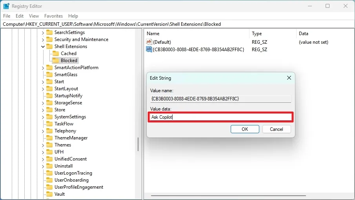The height and width of the screenshot is (200, 355).
Task: Click the Blocked folder icon
Action: click(56, 61)
